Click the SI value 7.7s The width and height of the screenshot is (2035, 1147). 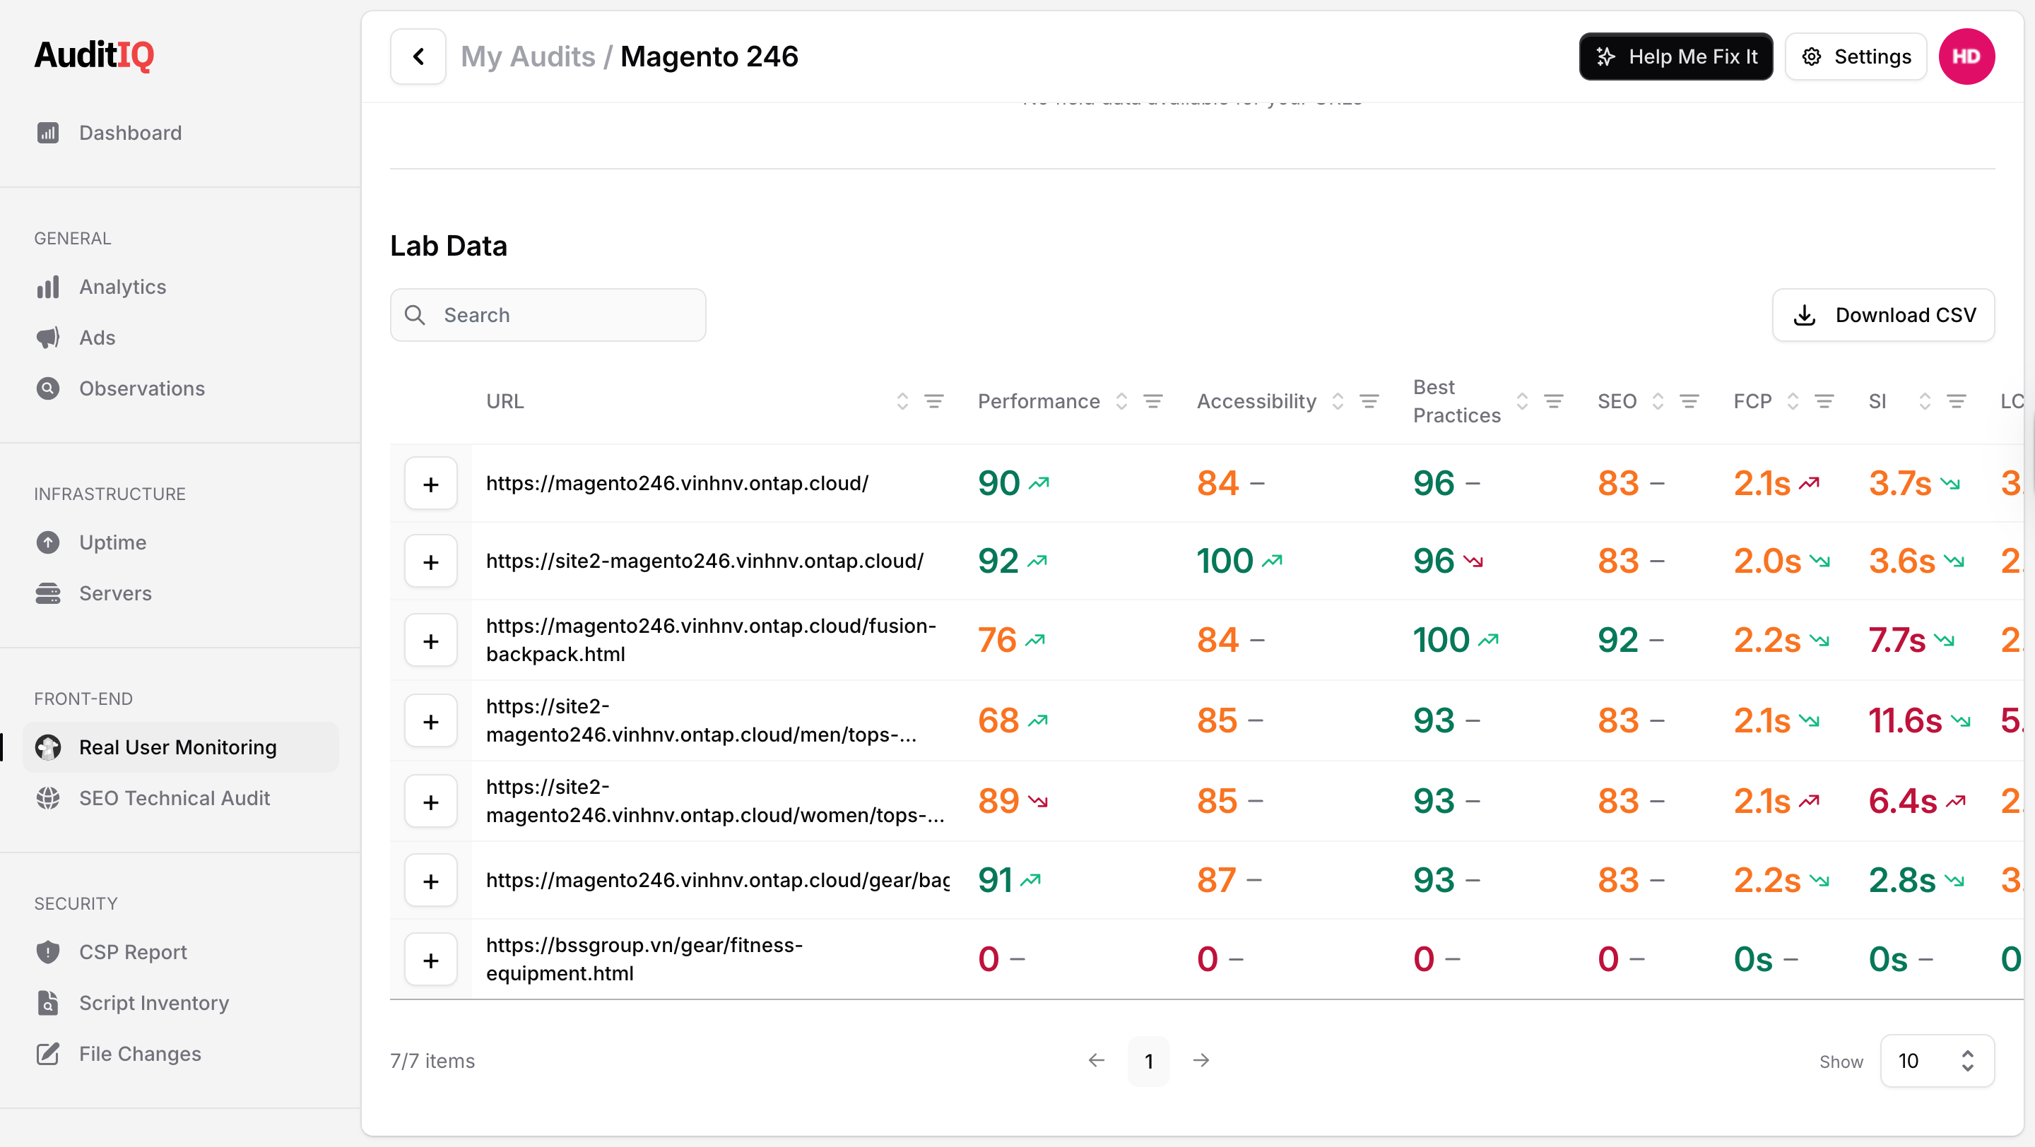pyautogui.click(x=1897, y=640)
